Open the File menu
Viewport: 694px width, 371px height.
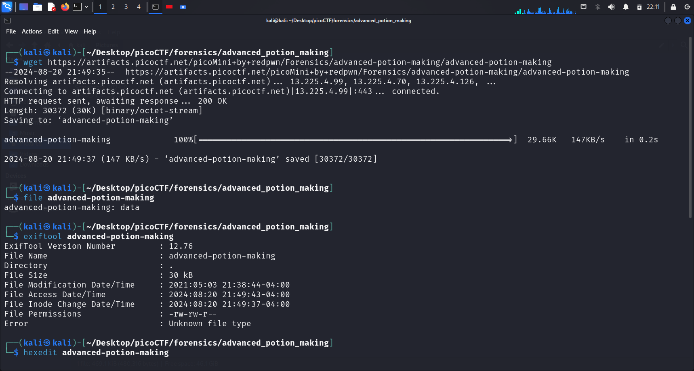(11, 31)
